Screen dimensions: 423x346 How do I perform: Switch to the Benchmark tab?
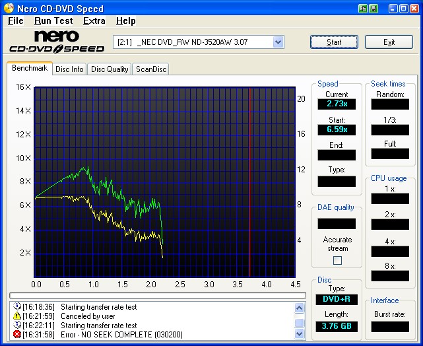click(30, 68)
